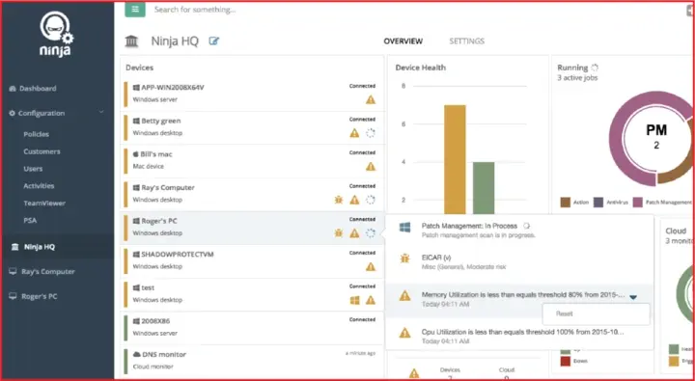Switch to the SETTINGS tab

467,41
